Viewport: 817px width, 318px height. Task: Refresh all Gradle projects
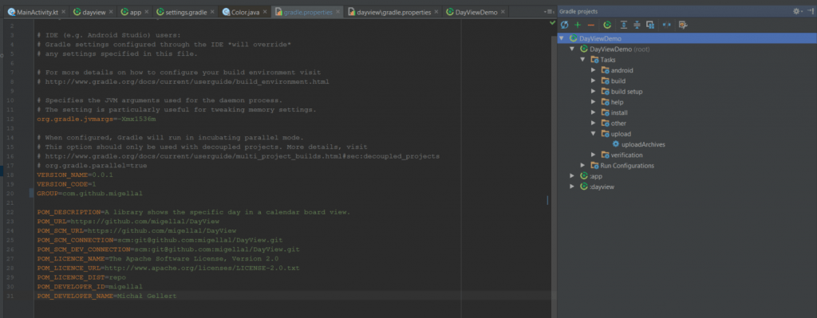pyautogui.click(x=564, y=25)
